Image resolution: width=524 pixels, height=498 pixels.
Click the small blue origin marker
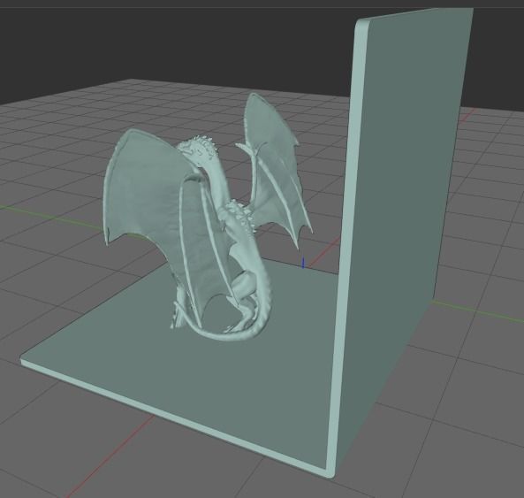coord(303,263)
